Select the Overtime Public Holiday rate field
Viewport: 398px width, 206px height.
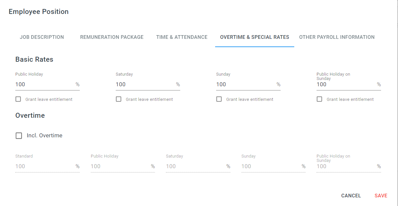click(x=123, y=167)
